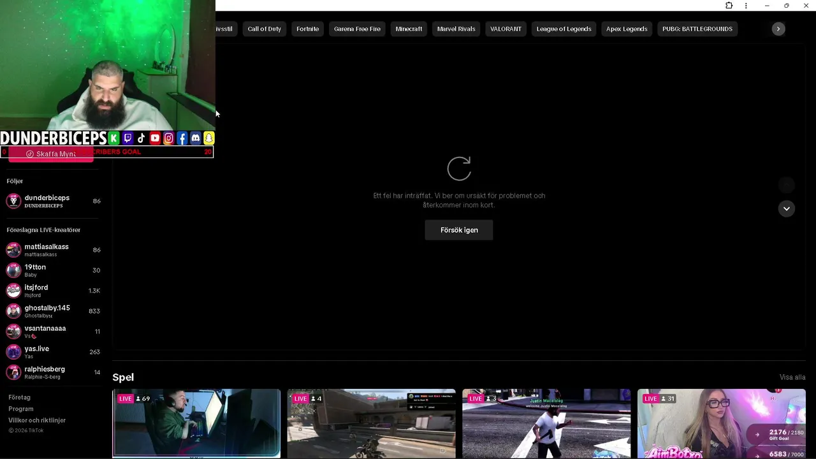816x459 pixels.
Task: Open Villkor och riktlinjer footer link
Action: click(x=37, y=420)
